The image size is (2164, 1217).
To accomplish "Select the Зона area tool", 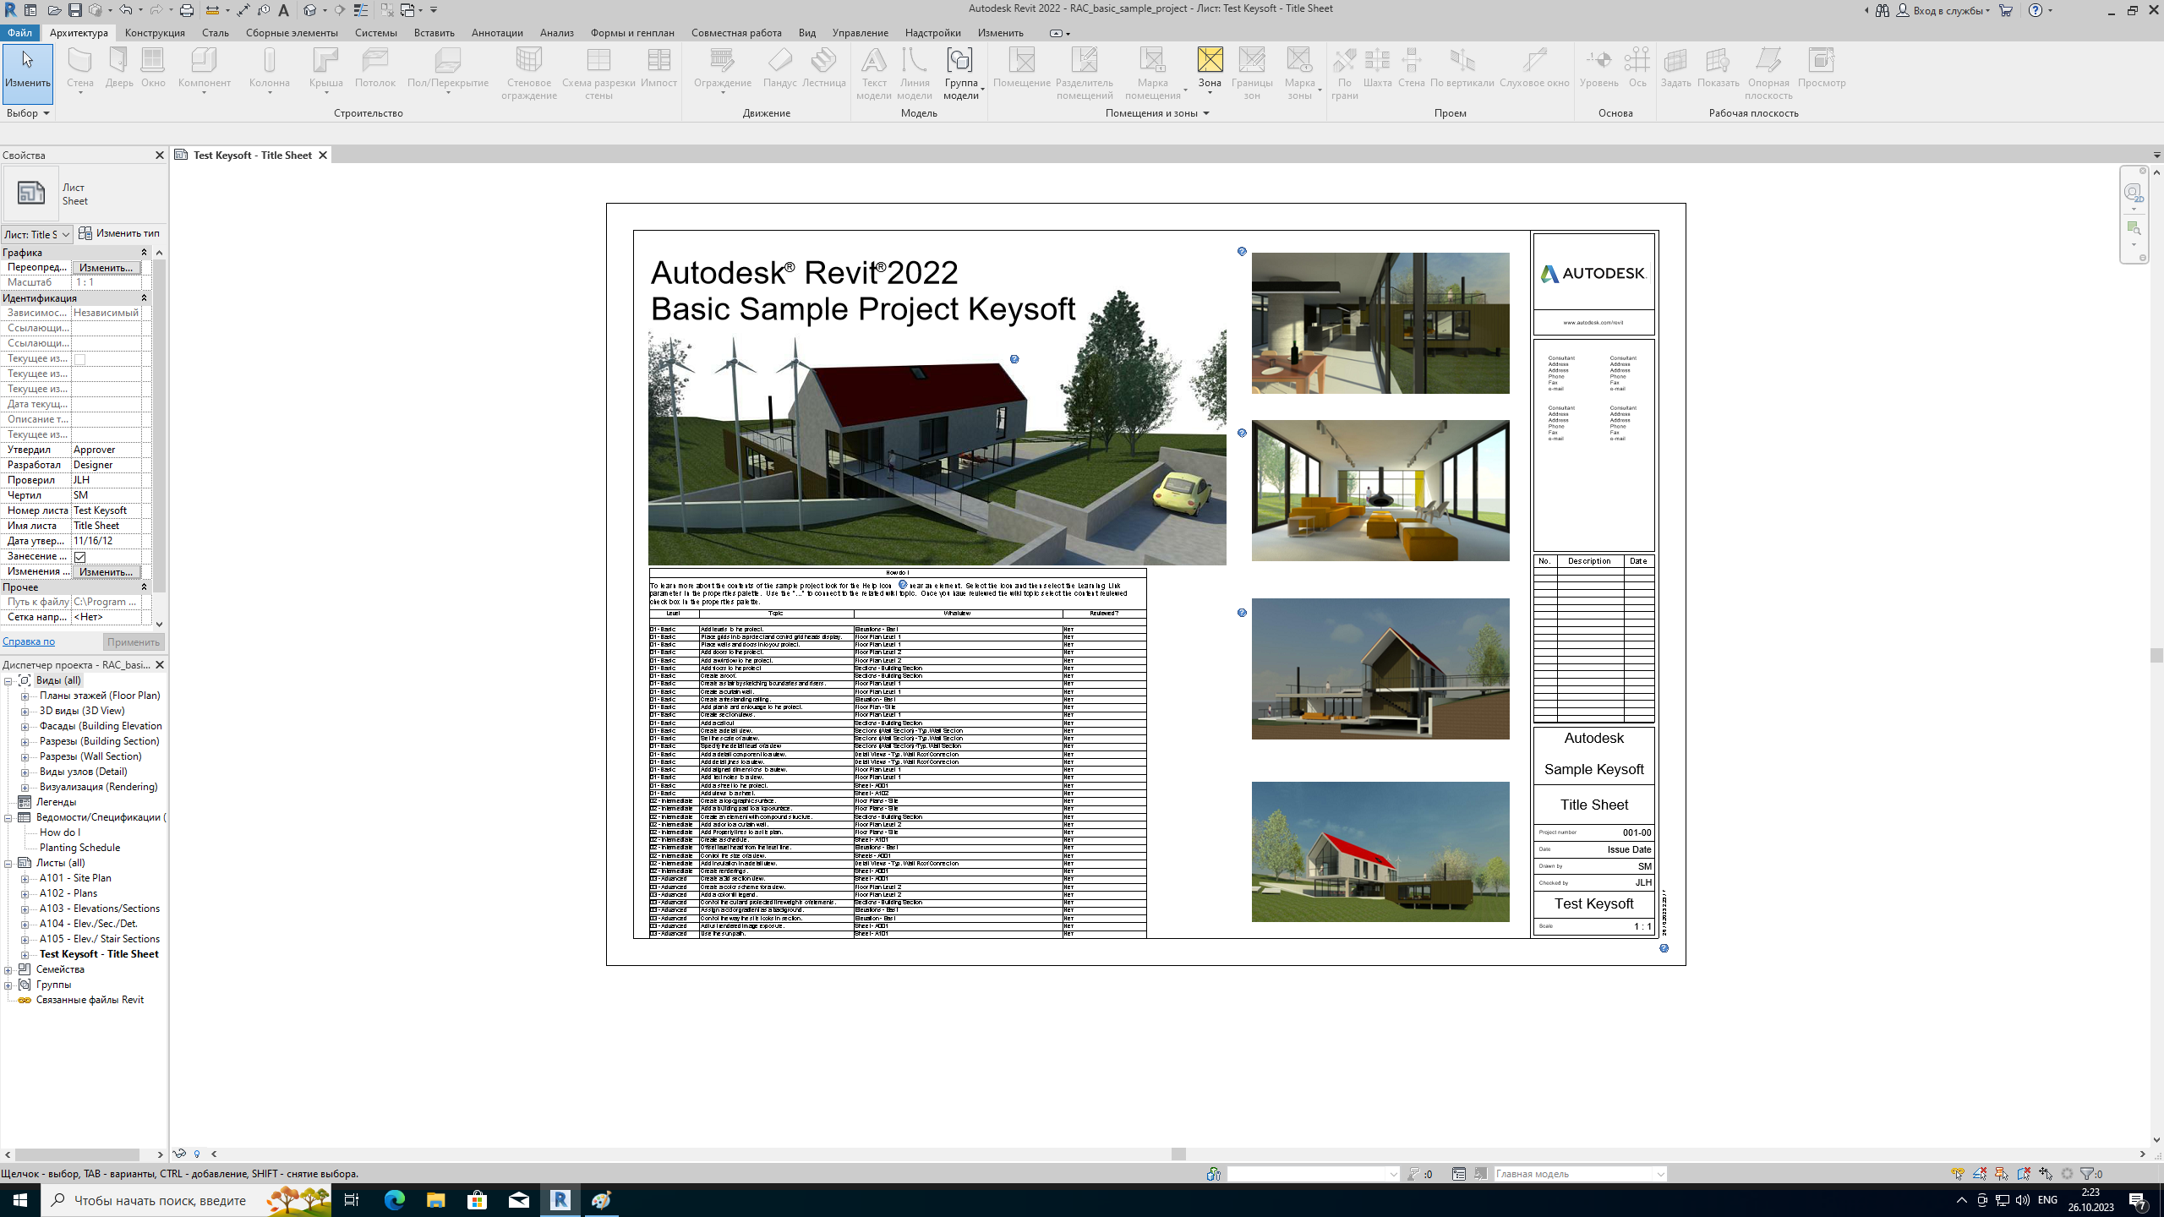I will pos(1210,68).
